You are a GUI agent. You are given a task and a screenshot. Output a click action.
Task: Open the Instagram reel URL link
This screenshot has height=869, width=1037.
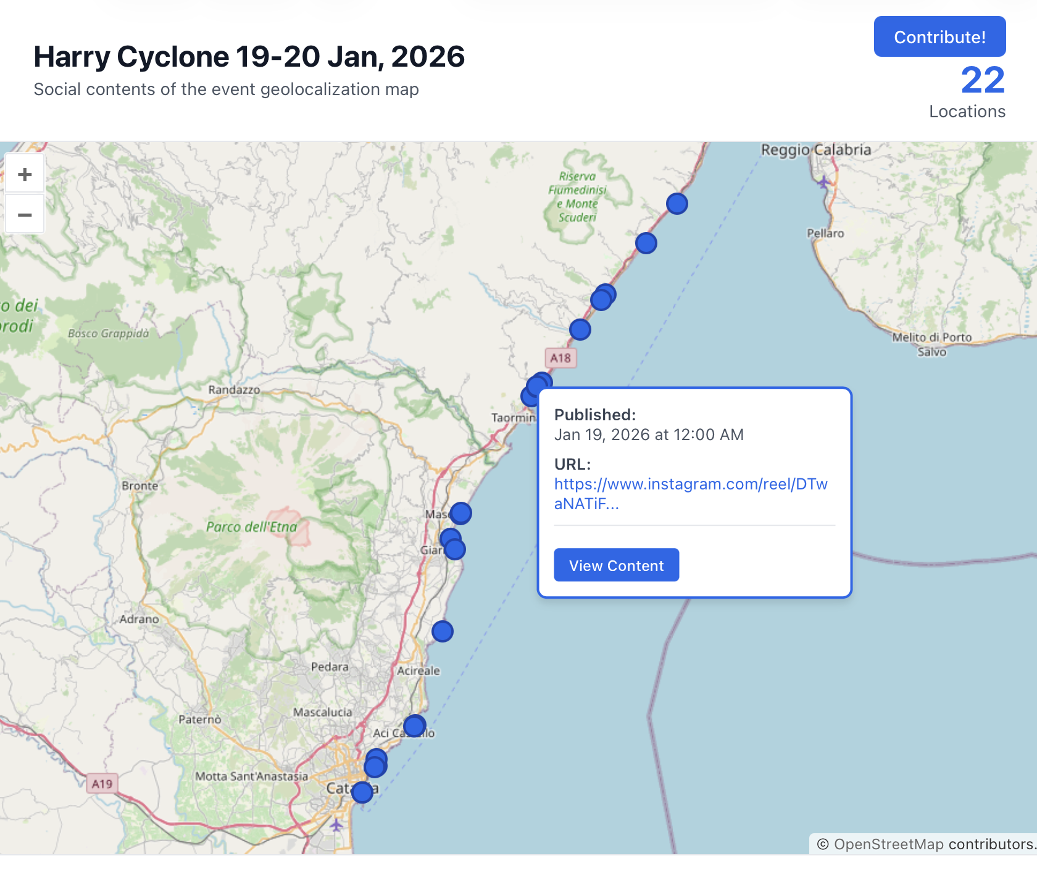click(x=690, y=494)
